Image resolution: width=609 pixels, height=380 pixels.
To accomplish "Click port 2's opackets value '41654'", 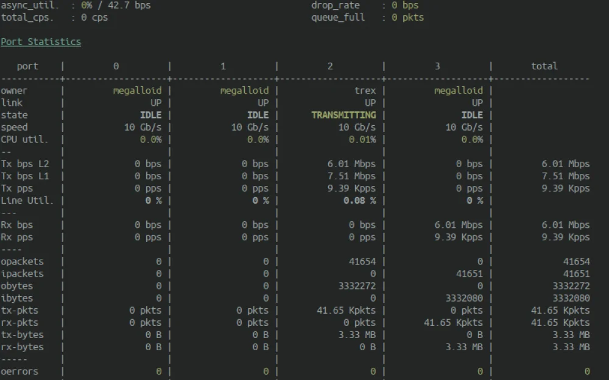I will pyautogui.click(x=362, y=261).
